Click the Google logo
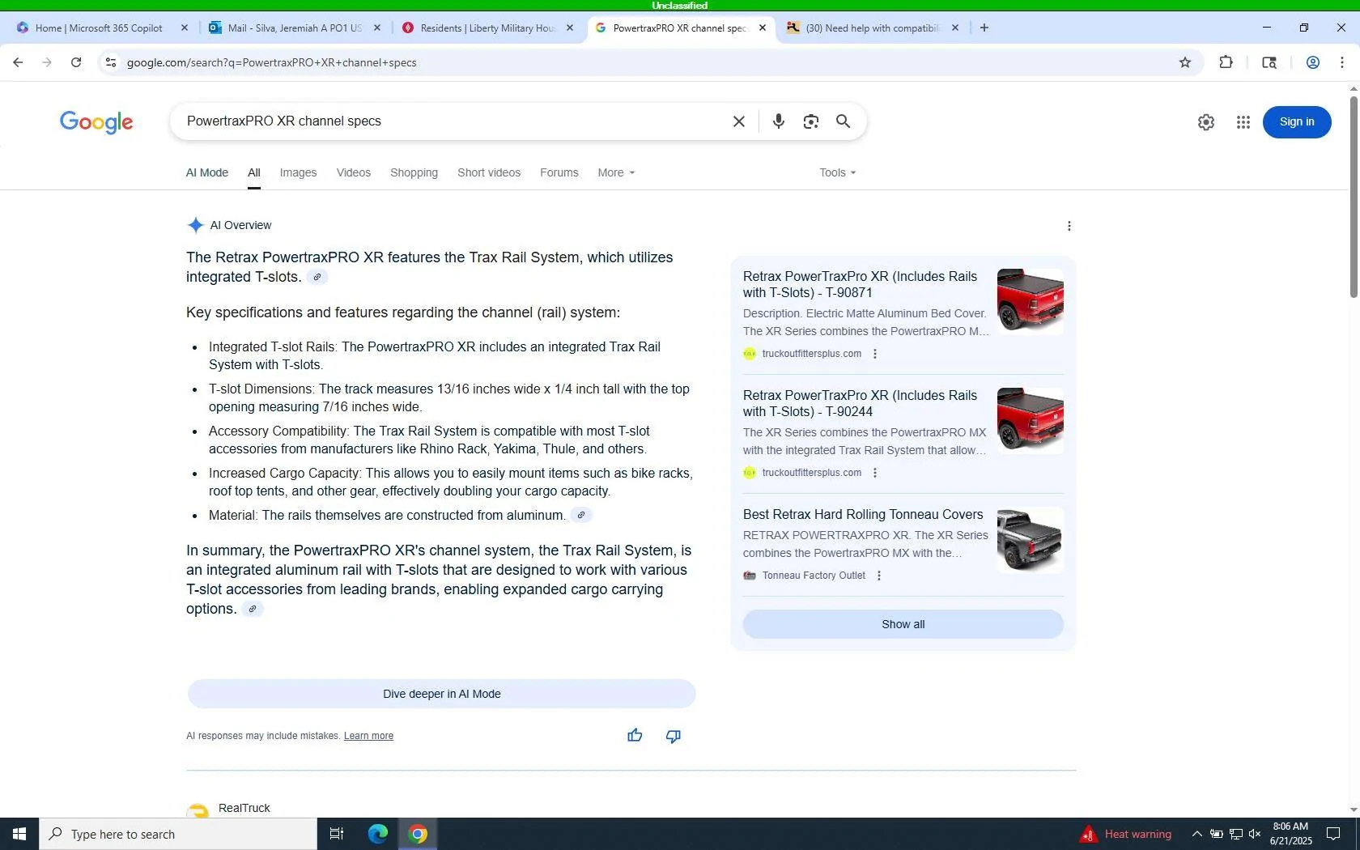 [96, 121]
